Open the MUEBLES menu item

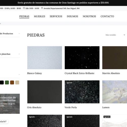tap(40, 16)
